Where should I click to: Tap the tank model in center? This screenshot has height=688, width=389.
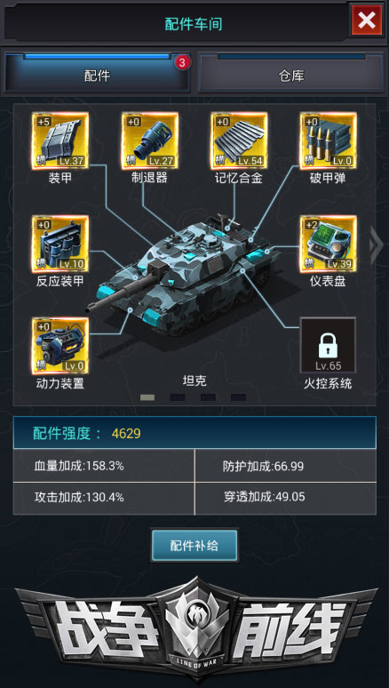click(184, 278)
